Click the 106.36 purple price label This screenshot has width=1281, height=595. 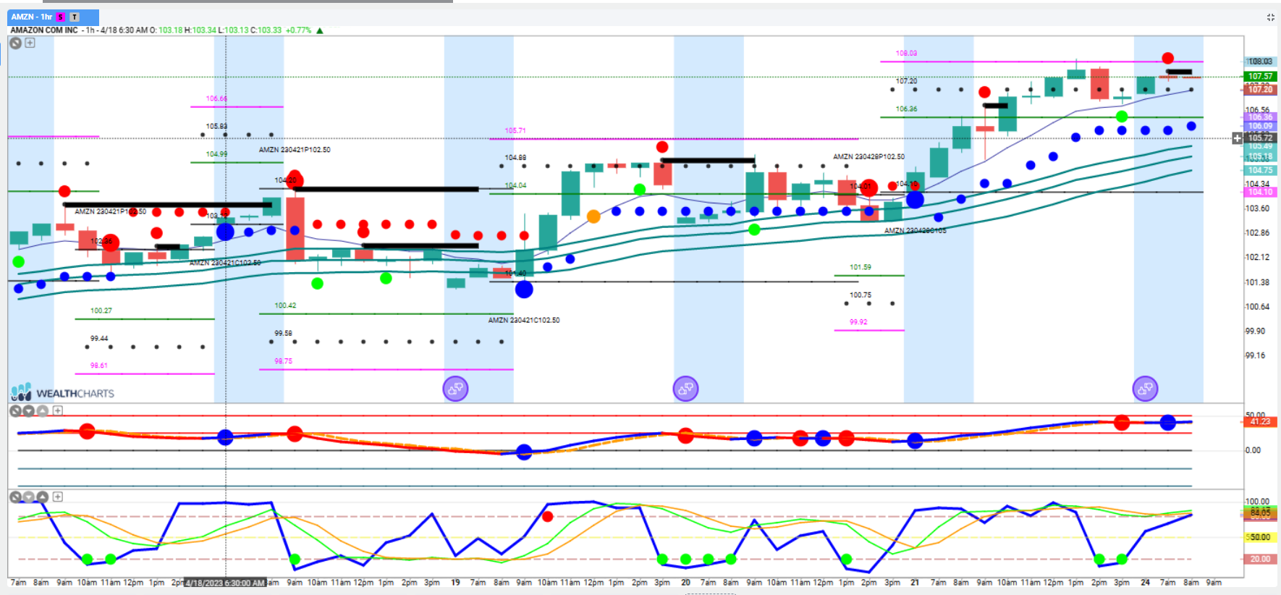[x=1260, y=117]
